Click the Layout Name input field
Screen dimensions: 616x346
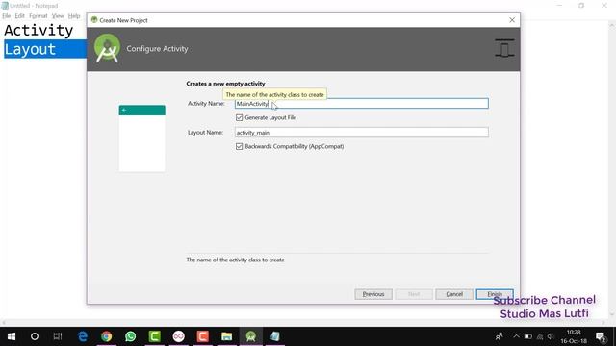pyautogui.click(x=362, y=133)
